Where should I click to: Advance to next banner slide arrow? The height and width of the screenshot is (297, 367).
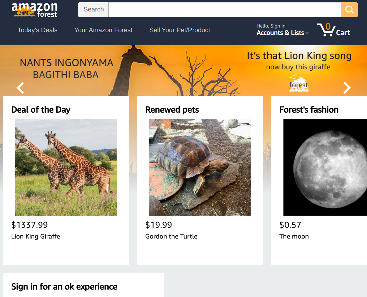(x=347, y=88)
